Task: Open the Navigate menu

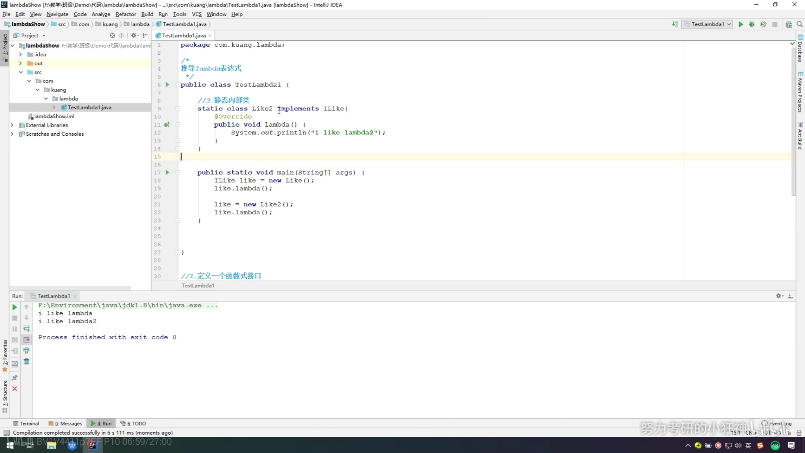Action: [x=57, y=14]
